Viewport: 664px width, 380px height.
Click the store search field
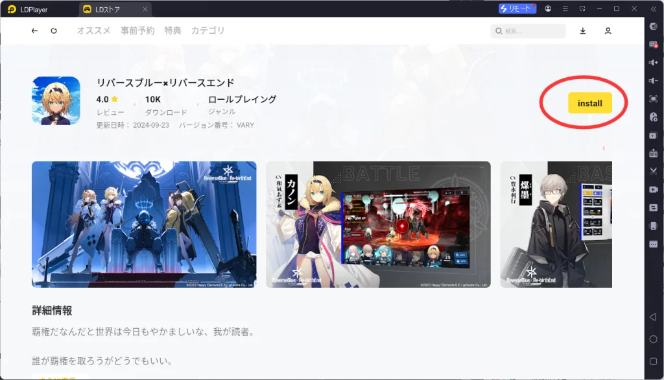click(528, 30)
